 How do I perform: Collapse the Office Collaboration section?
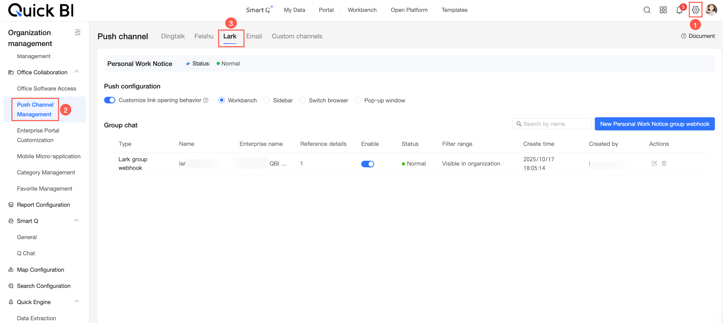(76, 72)
